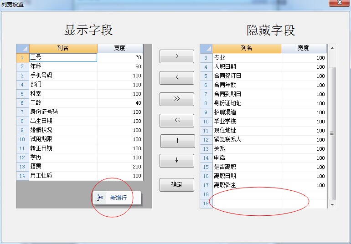Move selected field to hidden with > button

click(x=177, y=56)
